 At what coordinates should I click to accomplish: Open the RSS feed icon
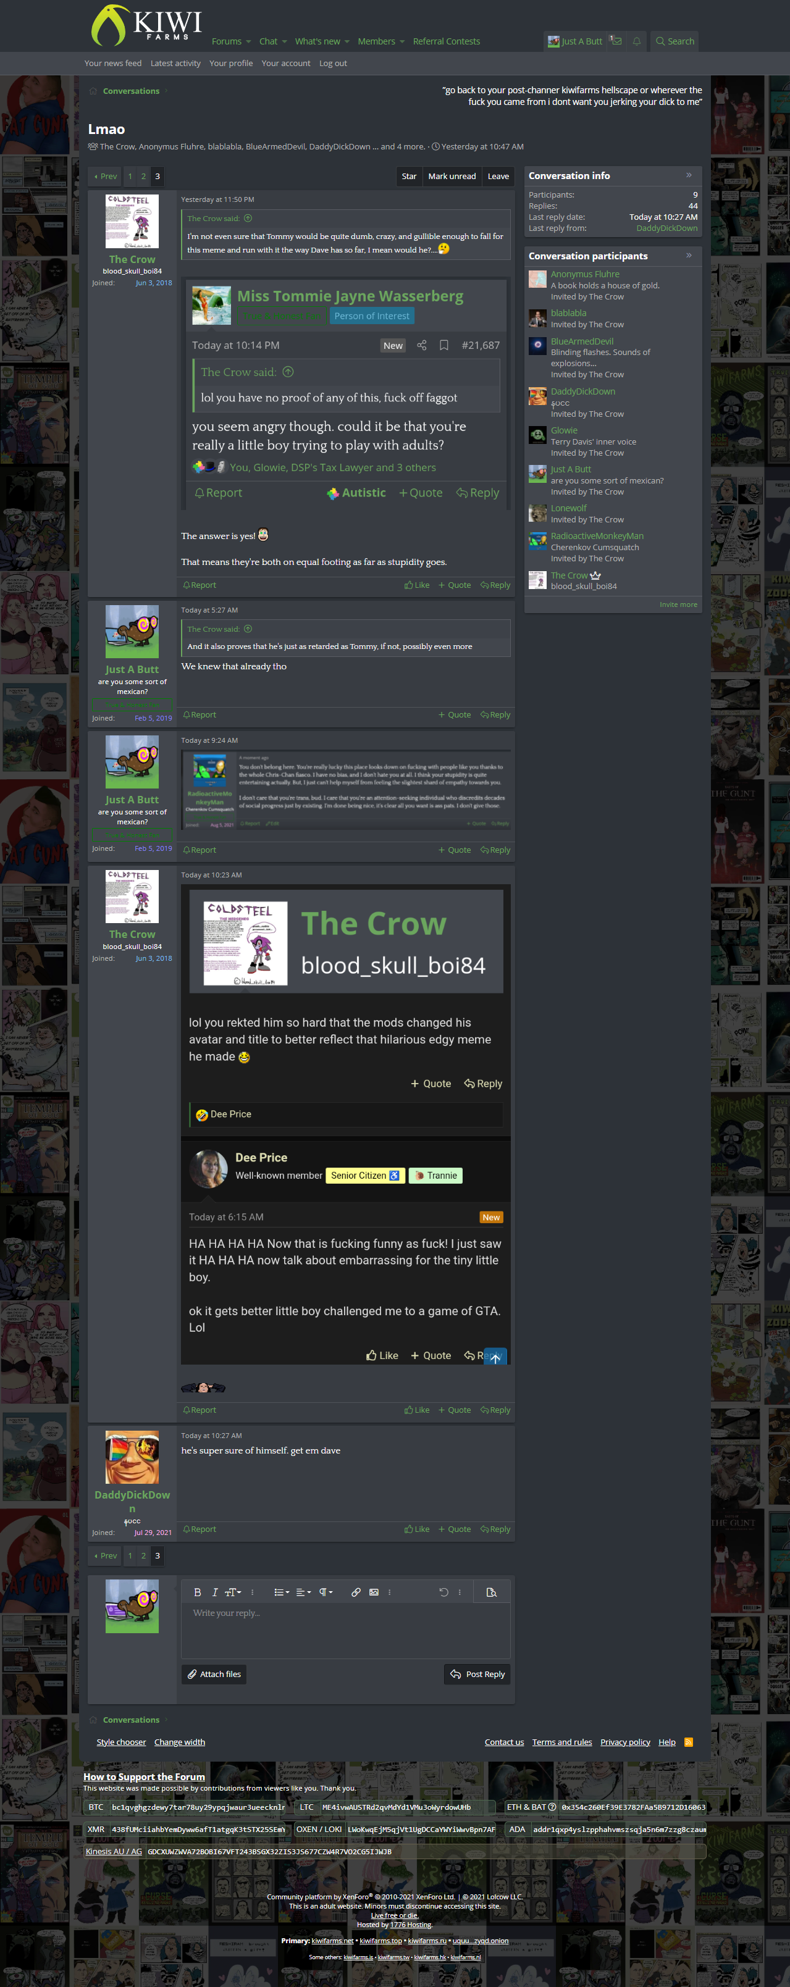coord(688,1742)
